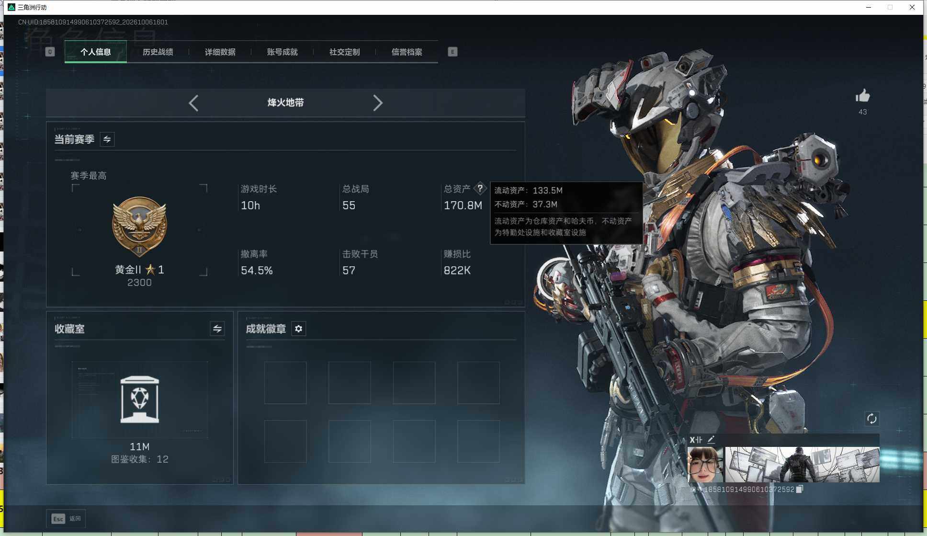The width and height of the screenshot is (927, 536).
Task: Click the 11M collection room value
Action: pyautogui.click(x=139, y=446)
